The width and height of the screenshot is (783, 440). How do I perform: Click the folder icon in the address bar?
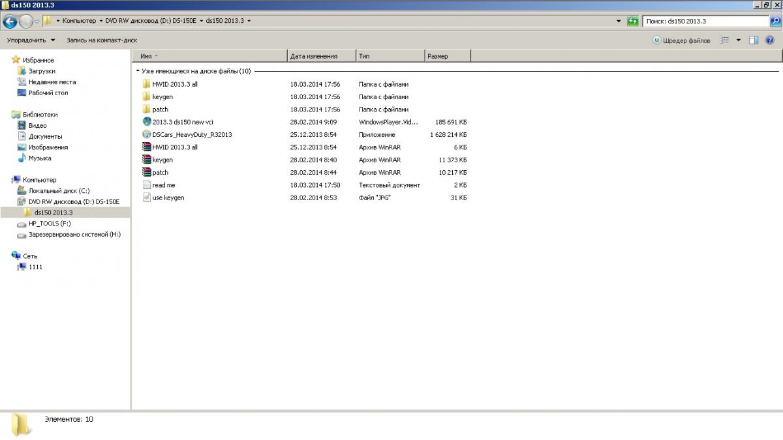coord(48,21)
